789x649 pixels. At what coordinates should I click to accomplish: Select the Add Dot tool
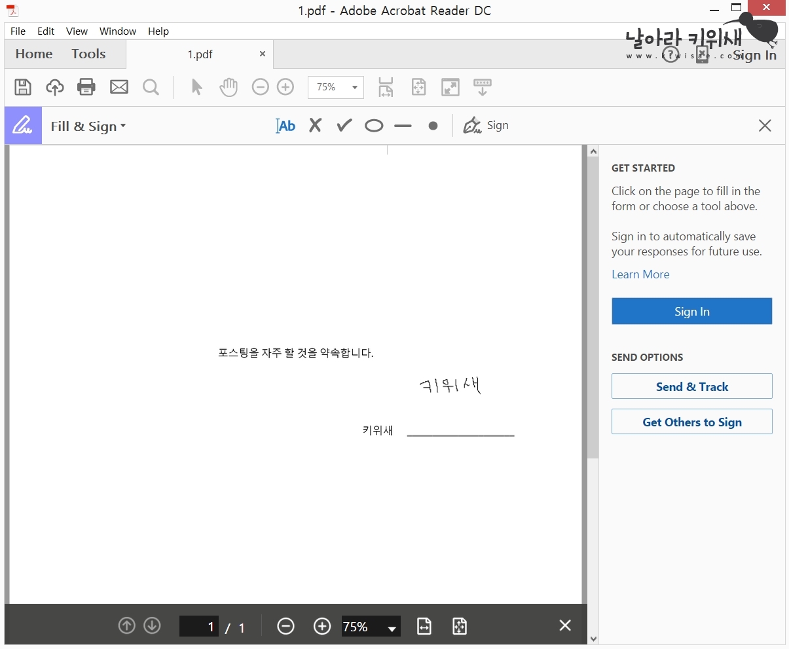433,126
